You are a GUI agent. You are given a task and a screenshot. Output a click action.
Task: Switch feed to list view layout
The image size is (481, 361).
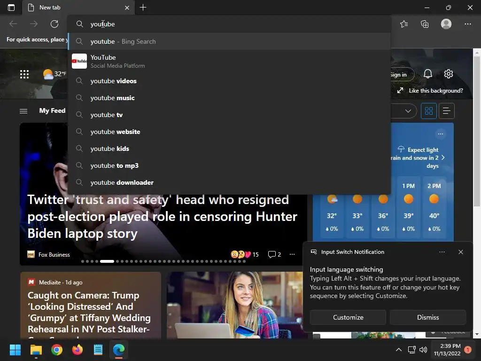click(446, 111)
